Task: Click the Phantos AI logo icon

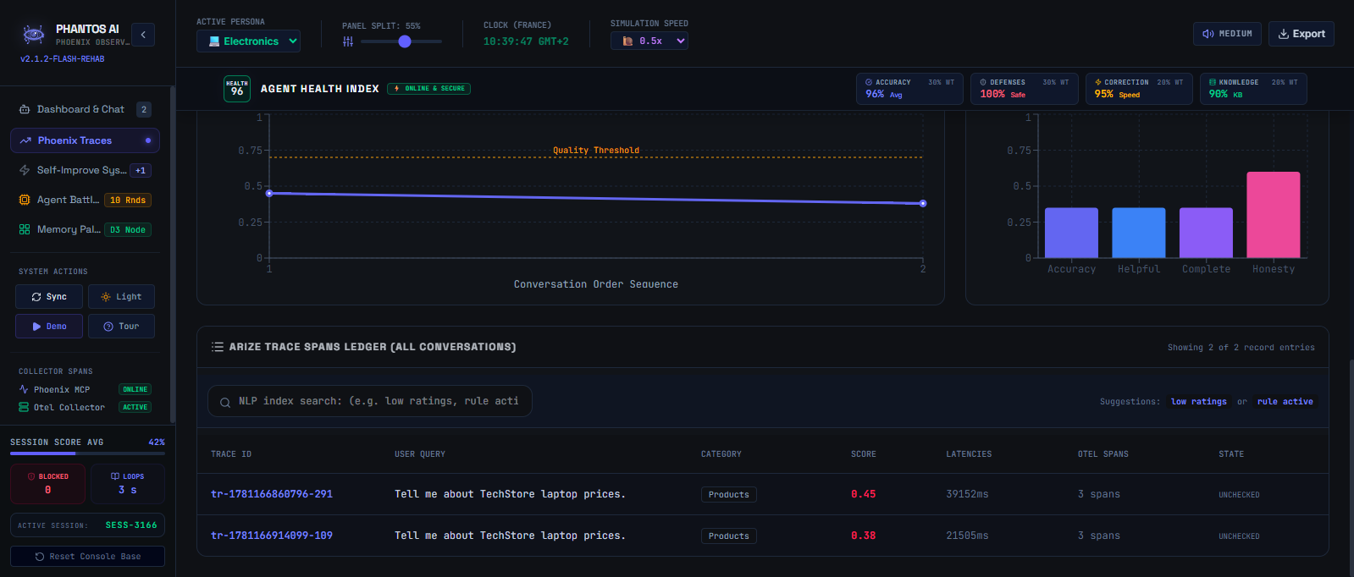Action: tap(34, 35)
